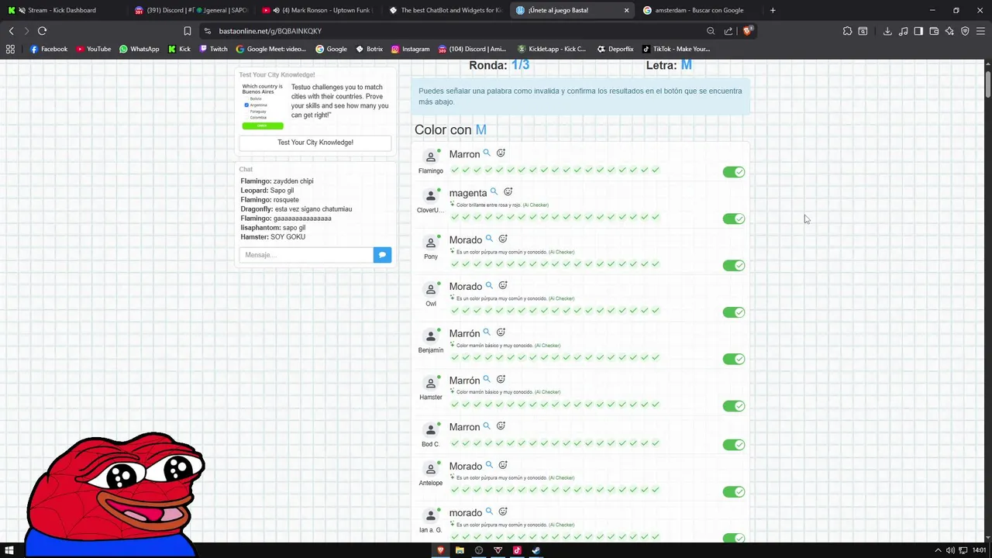Viewport: 992px width, 558px height.
Task: Click magnifier beside Bod C.'s Marron
Action: point(487,425)
